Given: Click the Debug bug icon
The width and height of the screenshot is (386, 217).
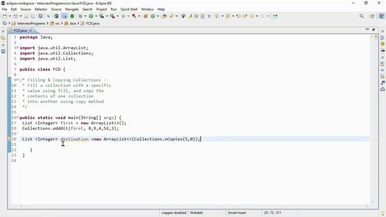Looking at the screenshot, I should pyautogui.click(x=80, y=16).
